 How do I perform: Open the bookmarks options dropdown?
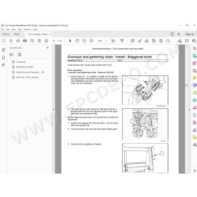pos(12,55)
